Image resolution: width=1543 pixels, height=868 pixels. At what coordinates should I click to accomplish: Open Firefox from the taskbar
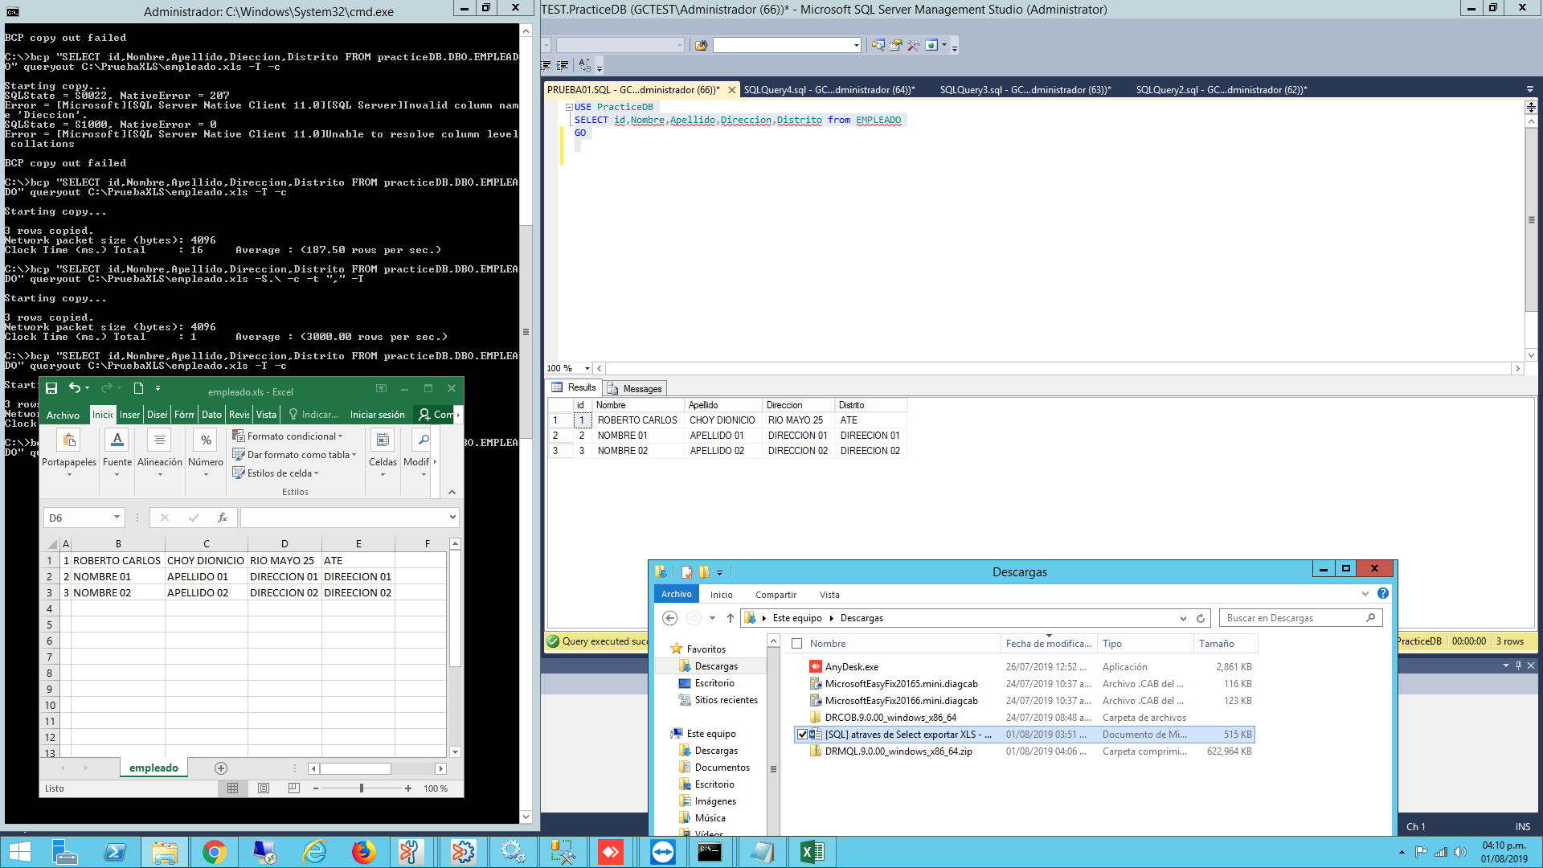[x=363, y=852]
